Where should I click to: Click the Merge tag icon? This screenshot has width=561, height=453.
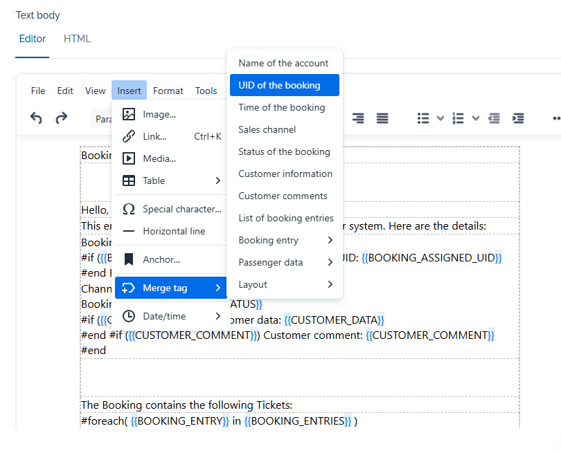coord(129,288)
